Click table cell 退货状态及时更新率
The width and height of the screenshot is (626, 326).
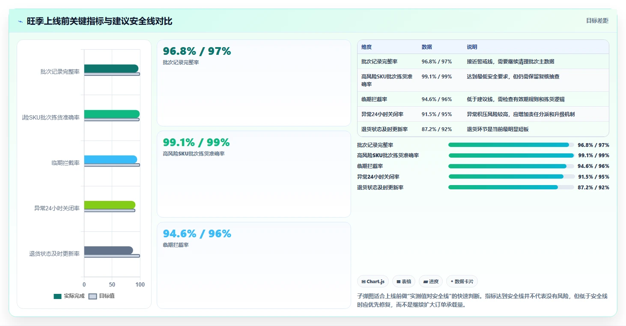pos(385,129)
